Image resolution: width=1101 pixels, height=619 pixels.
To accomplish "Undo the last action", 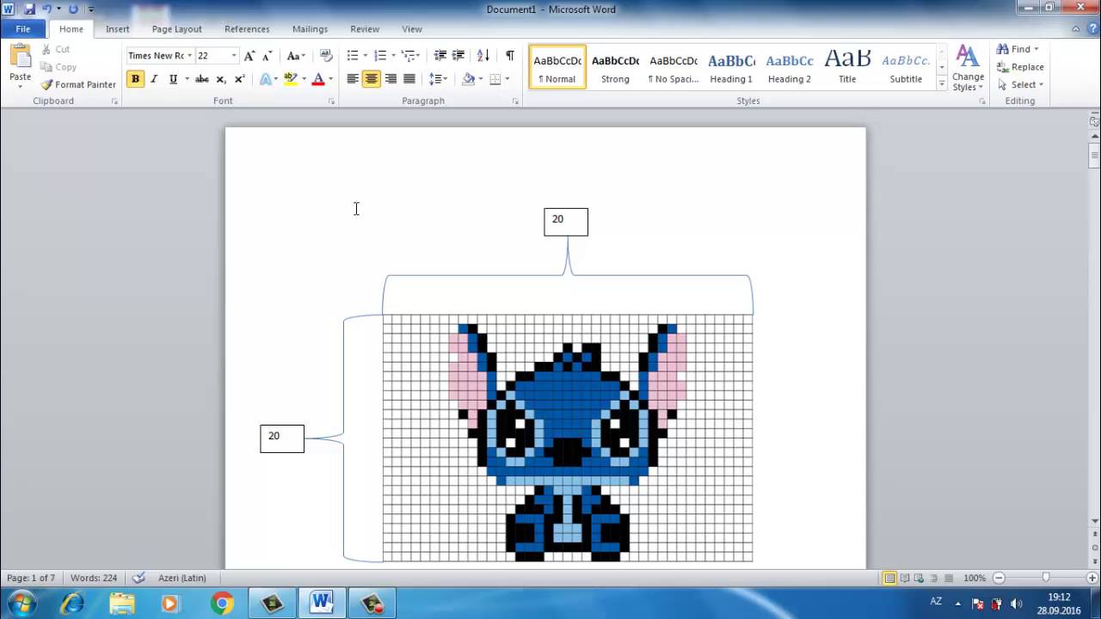I will pyautogui.click(x=48, y=9).
